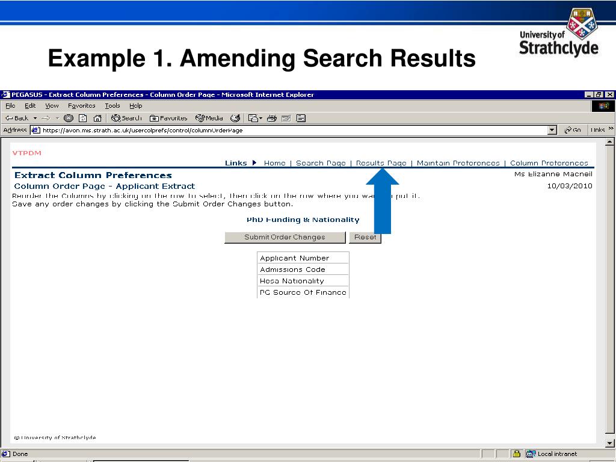Click the VTPDM text at top left
The height and width of the screenshot is (462, 616).
coord(26,153)
